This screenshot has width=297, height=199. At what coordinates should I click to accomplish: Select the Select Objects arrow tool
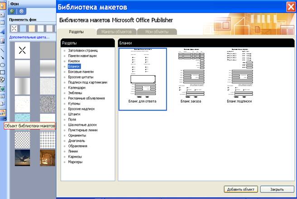click(x=2, y=6)
